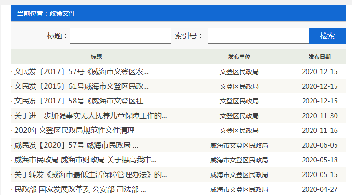Click 文登区民政局 publisher in 2020-11-16 row
The image size is (352, 195).
point(239,131)
